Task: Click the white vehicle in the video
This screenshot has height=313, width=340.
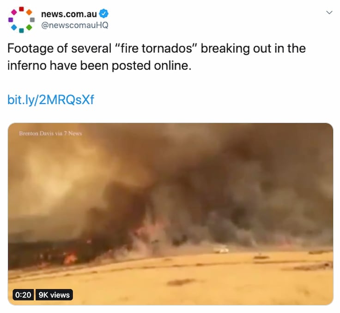Action: click(x=221, y=250)
